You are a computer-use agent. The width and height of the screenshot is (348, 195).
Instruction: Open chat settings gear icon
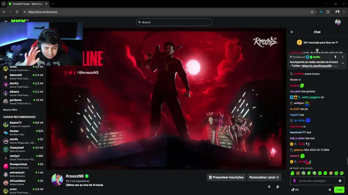[330, 190]
